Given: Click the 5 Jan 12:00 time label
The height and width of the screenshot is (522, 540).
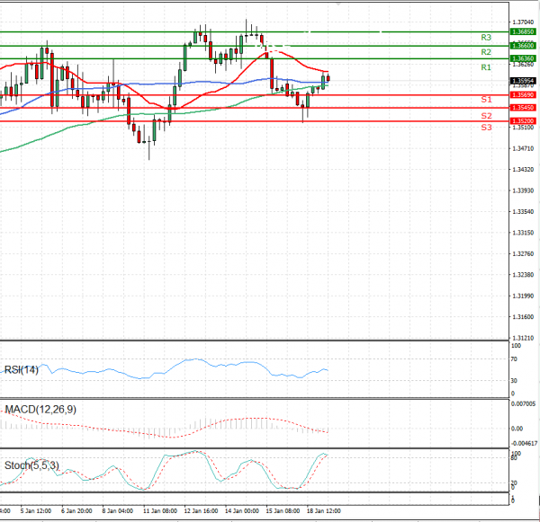Looking at the screenshot, I should [x=36, y=511].
